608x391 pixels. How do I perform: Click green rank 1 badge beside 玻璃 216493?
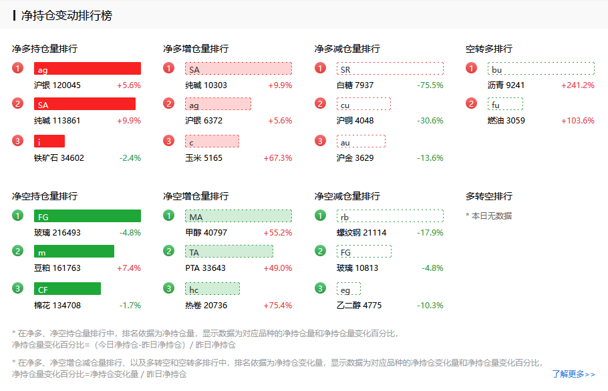18,216
